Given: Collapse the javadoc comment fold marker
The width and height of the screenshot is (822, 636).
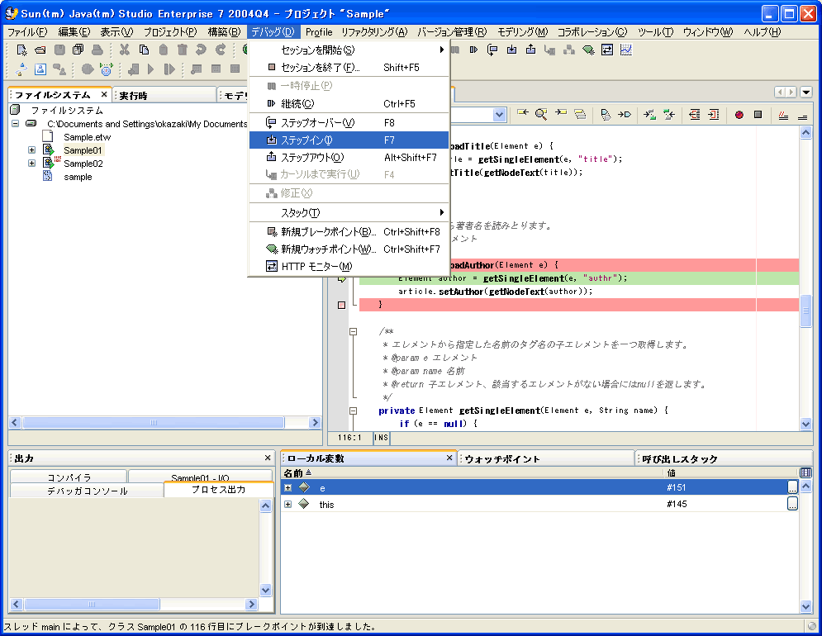Looking at the screenshot, I should 354,331.
